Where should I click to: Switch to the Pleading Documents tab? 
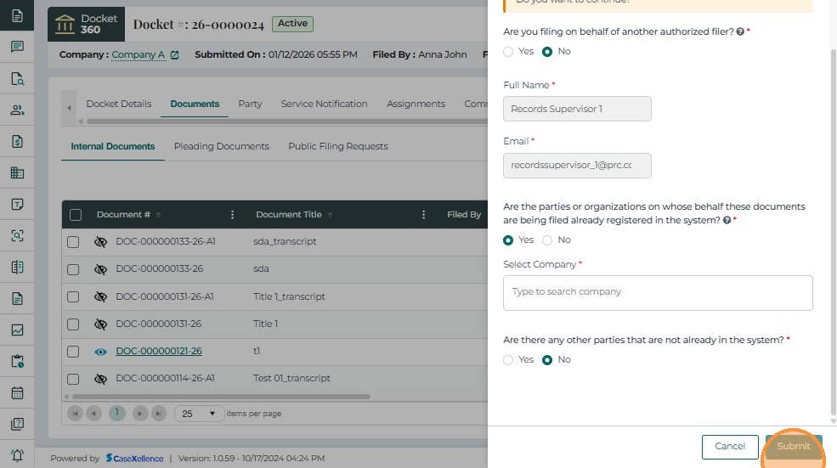[221, 146]
